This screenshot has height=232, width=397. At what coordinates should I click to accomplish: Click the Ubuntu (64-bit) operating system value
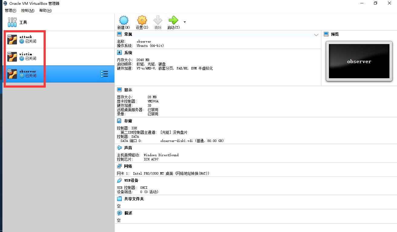click(x=150, y=46)
